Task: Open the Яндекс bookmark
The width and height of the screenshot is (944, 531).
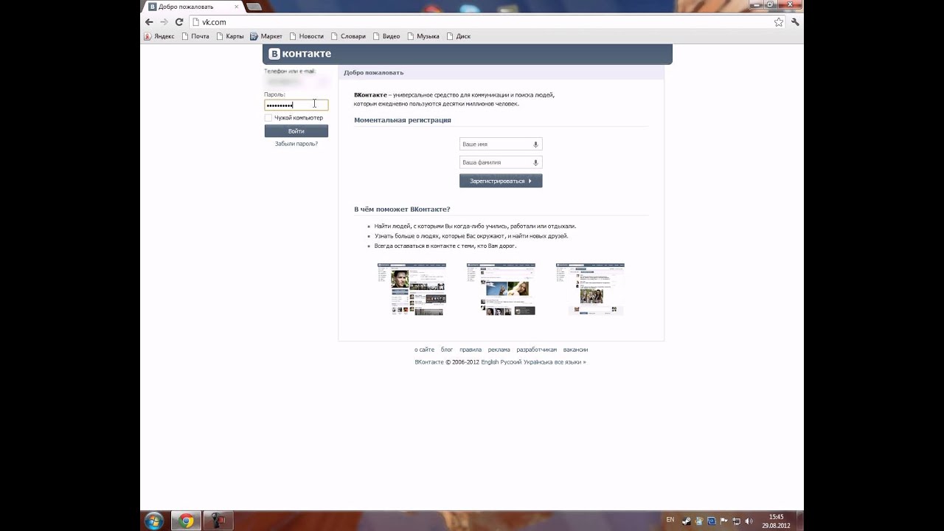Action: click(159, 36)
